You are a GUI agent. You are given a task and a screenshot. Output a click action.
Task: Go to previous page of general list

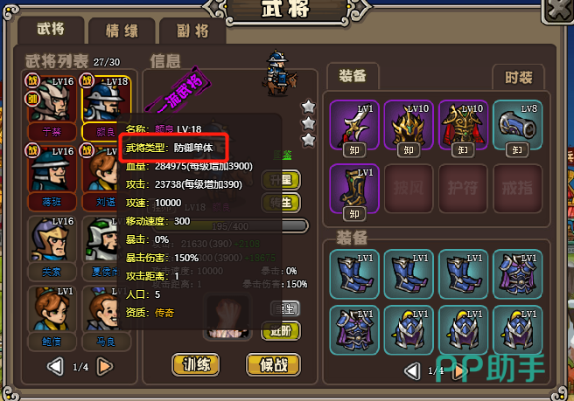tap(55, 366)
